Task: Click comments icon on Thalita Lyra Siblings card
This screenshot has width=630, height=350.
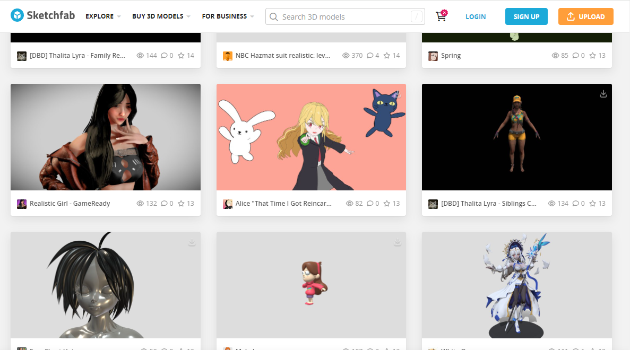Action: pyautogui.click(x=576, y=204)
